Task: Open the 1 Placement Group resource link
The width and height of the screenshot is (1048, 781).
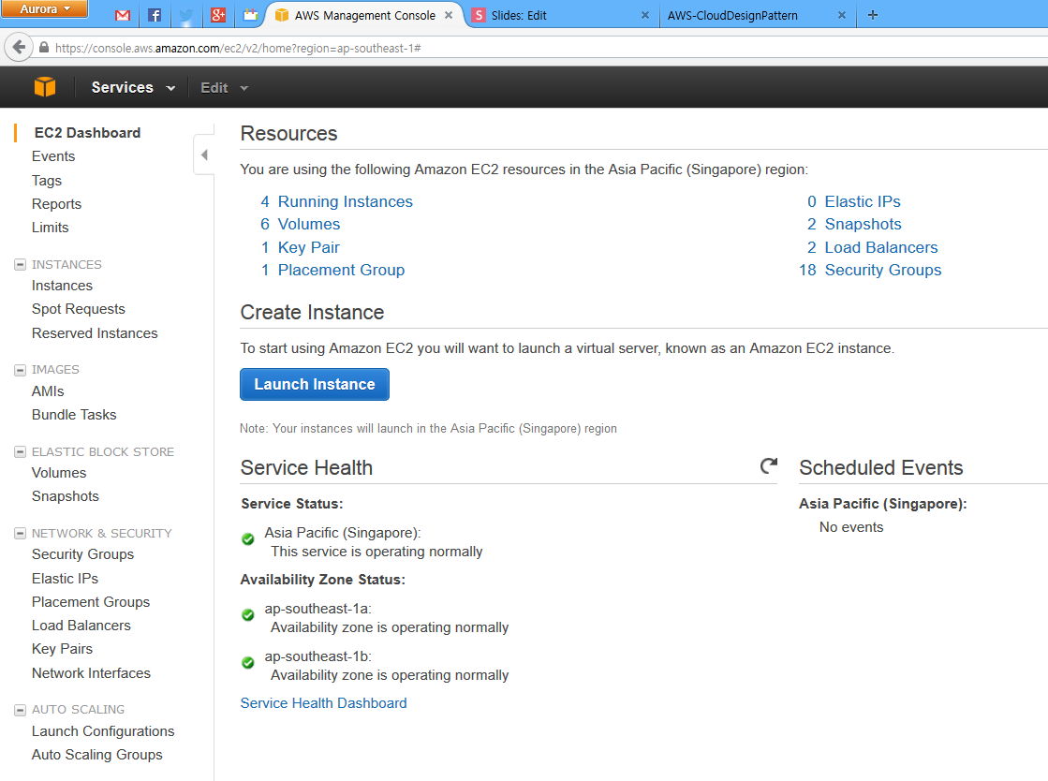Action: point(332,270)
